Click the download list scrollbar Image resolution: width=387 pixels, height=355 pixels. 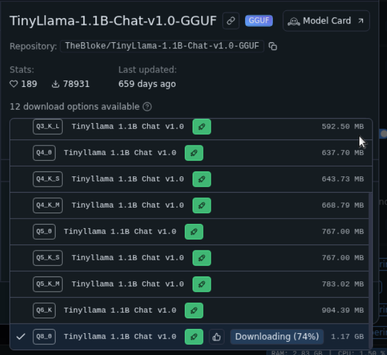click(x=369, y=254)
